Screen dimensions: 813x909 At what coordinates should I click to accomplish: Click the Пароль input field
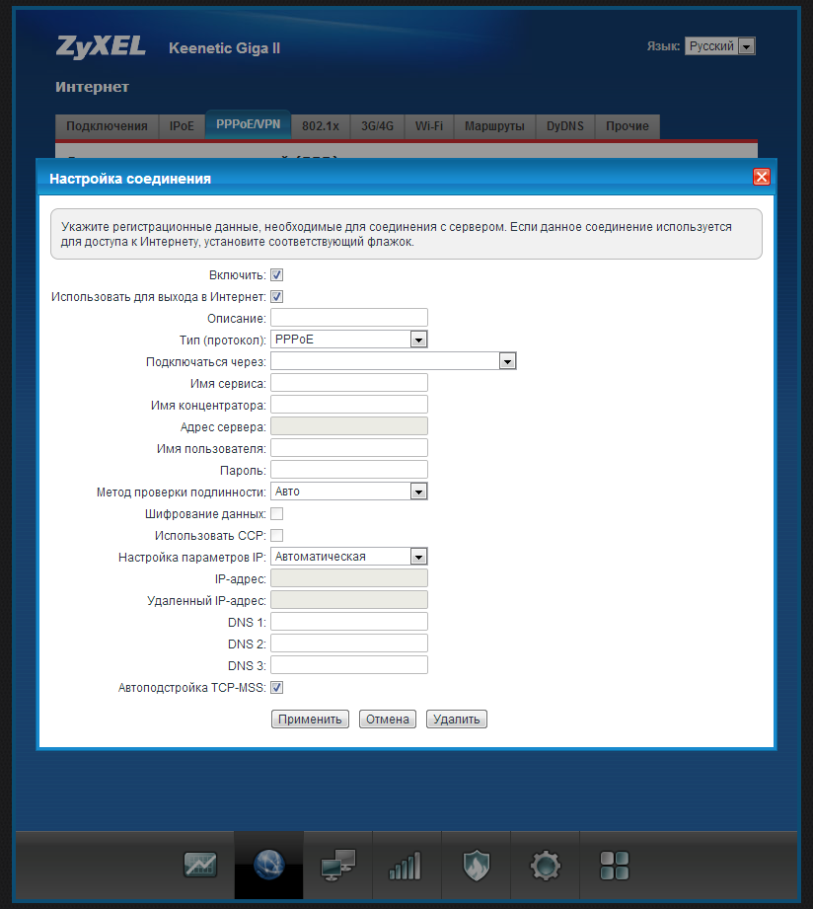pos(349,470)
